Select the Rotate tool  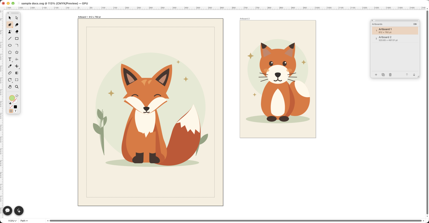pos(10,80)
